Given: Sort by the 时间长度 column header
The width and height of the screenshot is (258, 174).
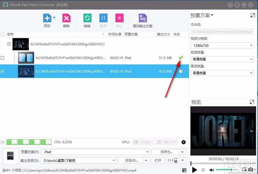Looking at the screenshot, I should (x=115, y=34).
